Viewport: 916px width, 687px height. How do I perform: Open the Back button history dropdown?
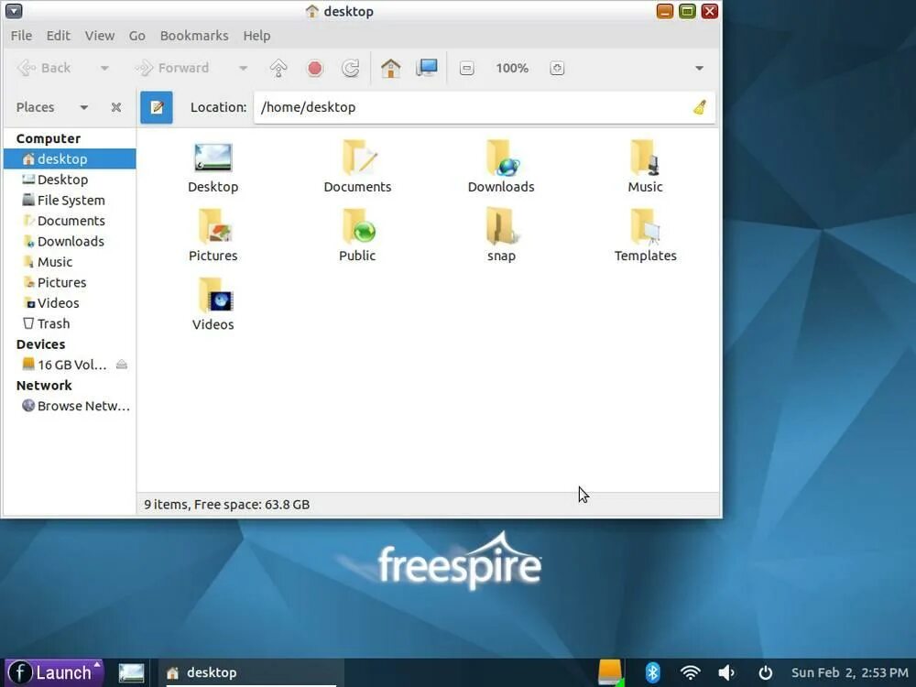point(104,68)
